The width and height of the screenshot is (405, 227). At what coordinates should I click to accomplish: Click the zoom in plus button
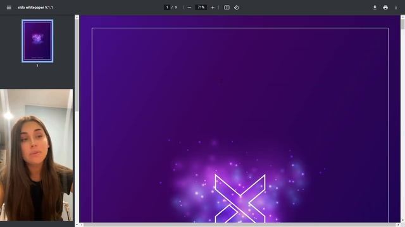pos(213,8)
